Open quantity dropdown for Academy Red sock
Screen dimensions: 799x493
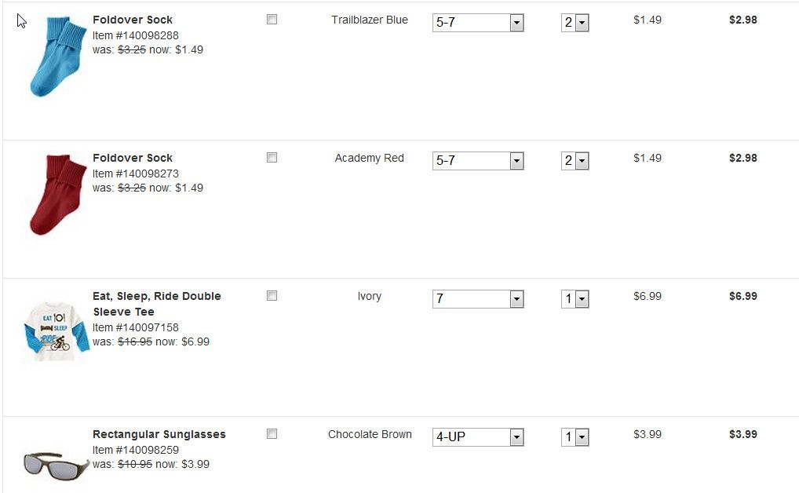[x=575, y=161]
